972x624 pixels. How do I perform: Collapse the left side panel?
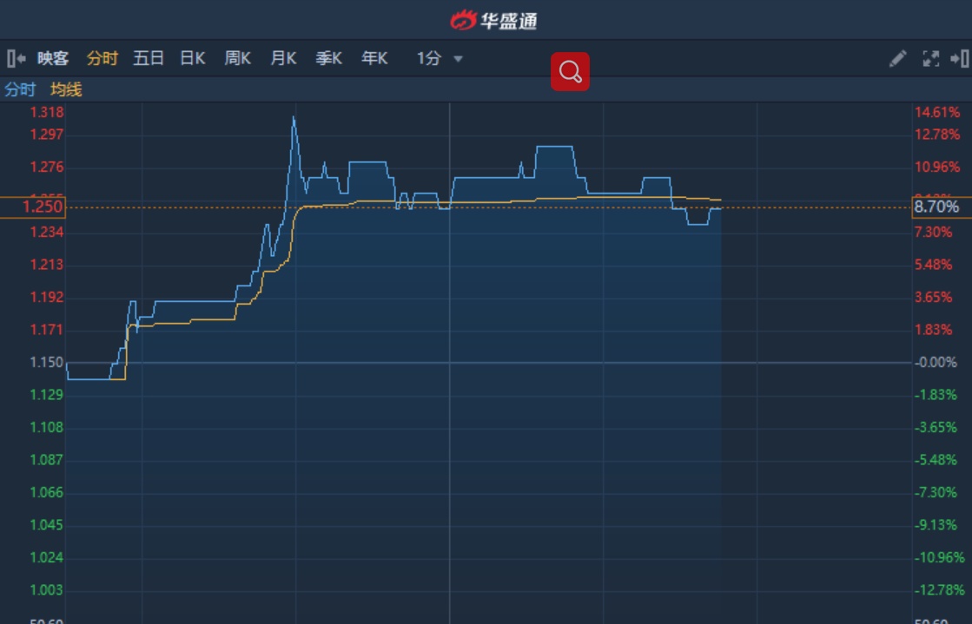[16, 59]
